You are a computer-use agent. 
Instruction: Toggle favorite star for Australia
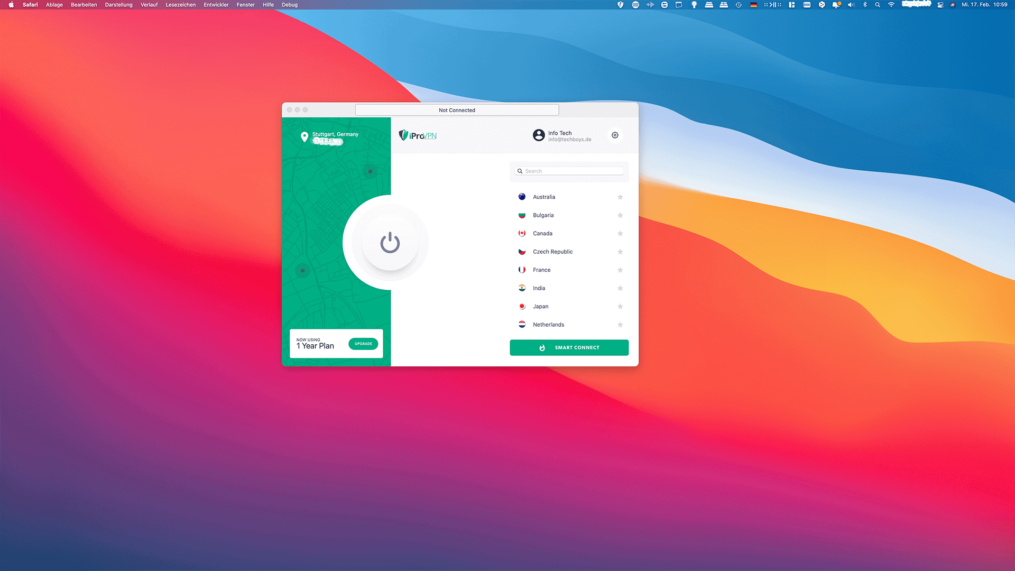[620, 197]
